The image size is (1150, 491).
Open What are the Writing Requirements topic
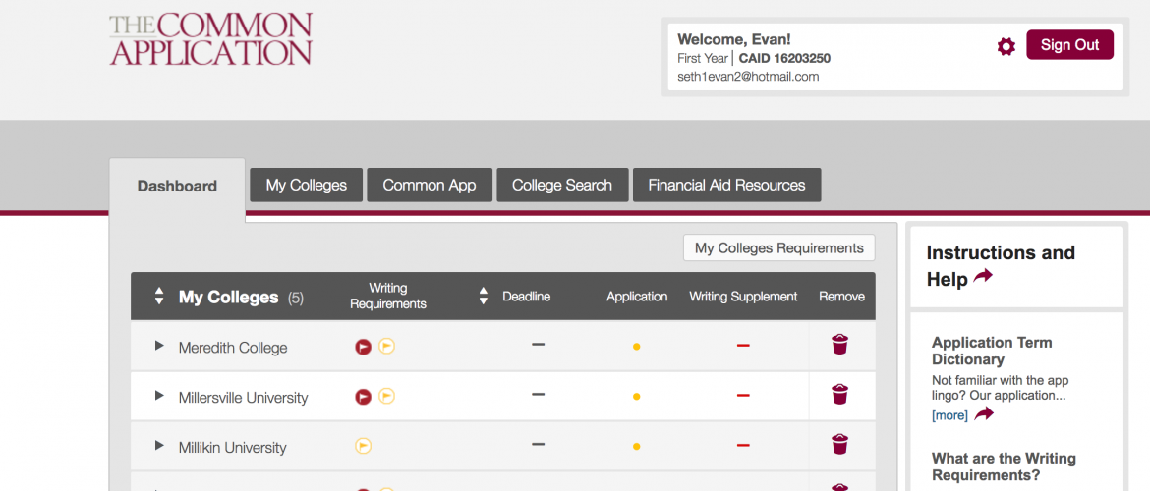[1004, 466]
